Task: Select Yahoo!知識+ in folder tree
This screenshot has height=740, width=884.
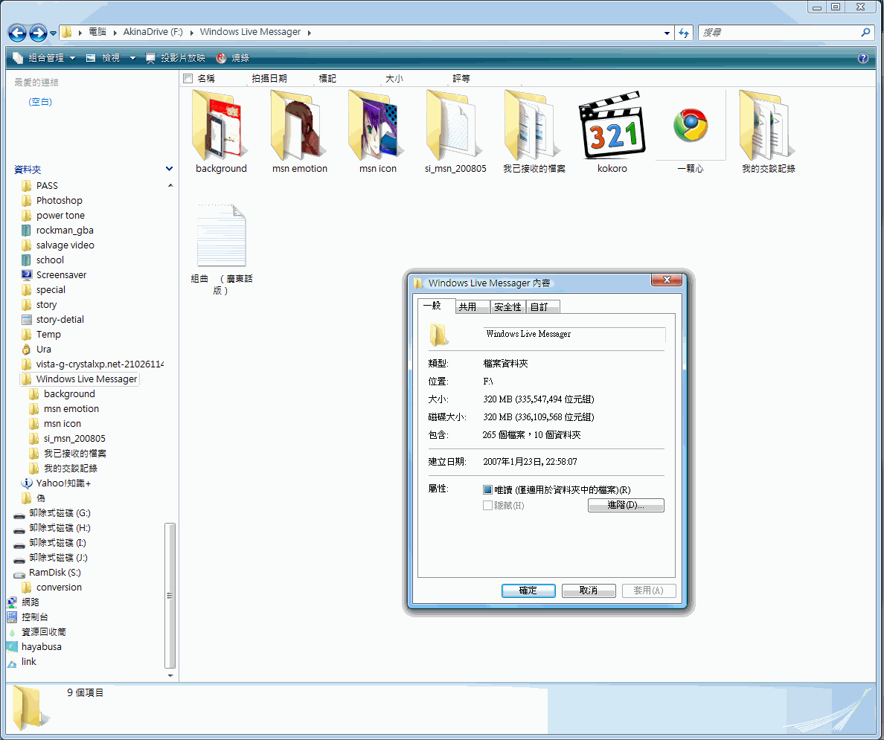Action: coord(63,483)
